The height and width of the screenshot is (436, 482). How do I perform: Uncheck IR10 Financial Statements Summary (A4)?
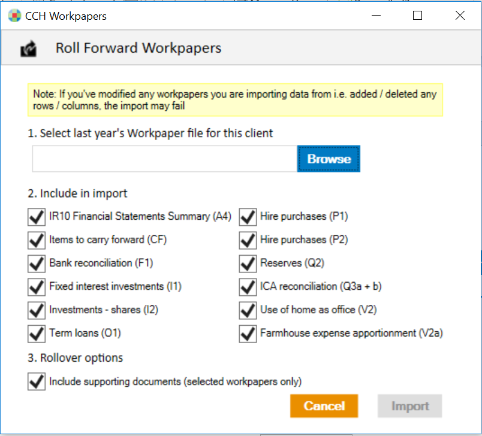point(37,217)
